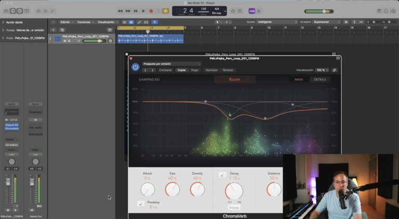Click the plugin link chain icon
This screenshot has width=399, height=219.
coord(335,70)
